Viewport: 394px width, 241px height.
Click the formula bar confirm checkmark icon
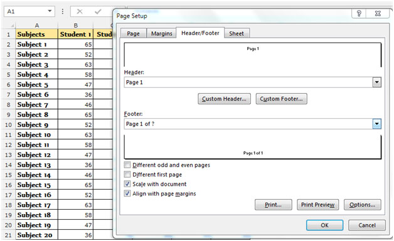98,11
